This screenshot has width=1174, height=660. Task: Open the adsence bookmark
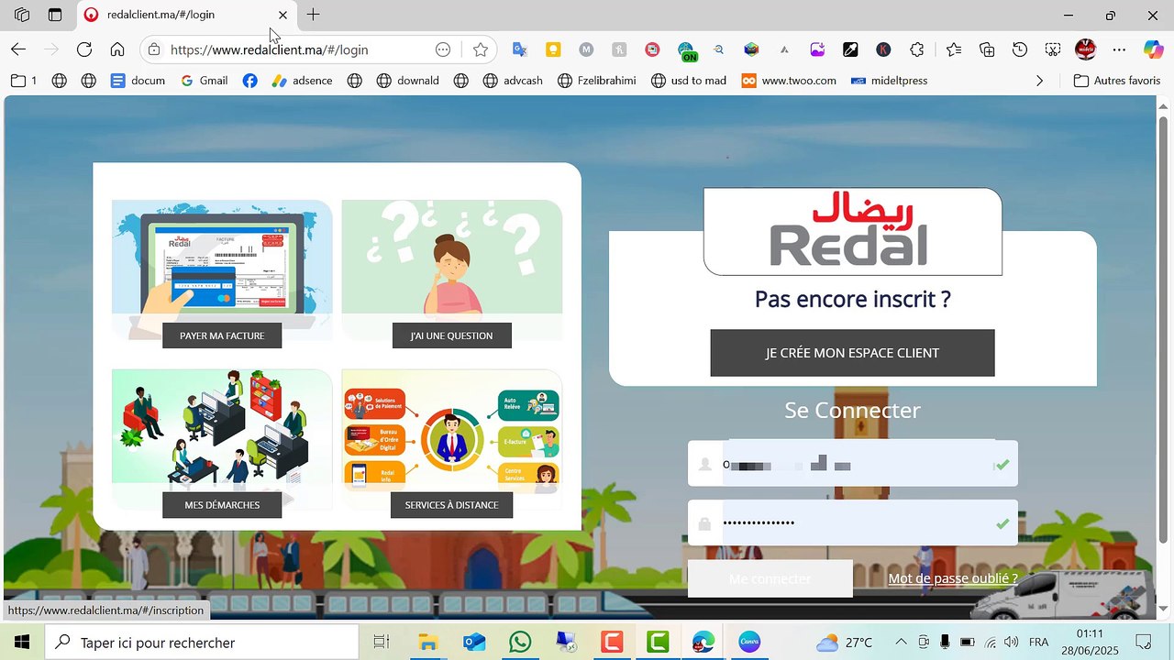302,81
